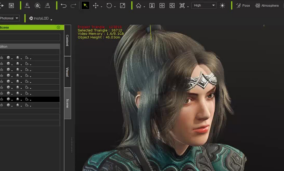Select the Rotate tool
This screenshot has height=171, width=284.
[x=109, y=6]
